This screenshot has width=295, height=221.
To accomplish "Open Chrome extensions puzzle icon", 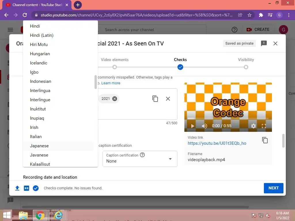I will [x=261, y=15].
